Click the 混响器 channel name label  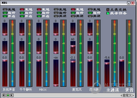coord(94,90)
